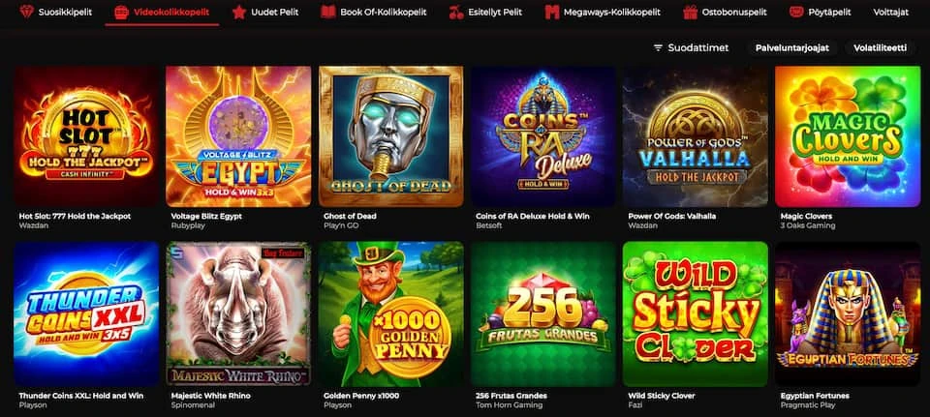Open the Wild Sticky Clover thumbnail
The image size is (930, 417).
click(x=696, y=313)
